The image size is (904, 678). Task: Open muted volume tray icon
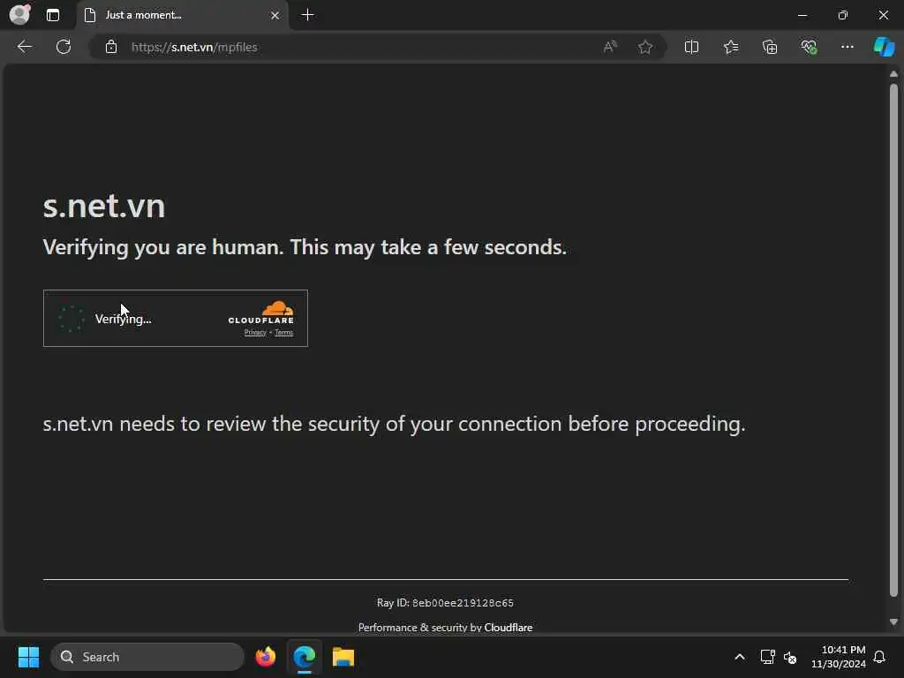coord(790,657)
